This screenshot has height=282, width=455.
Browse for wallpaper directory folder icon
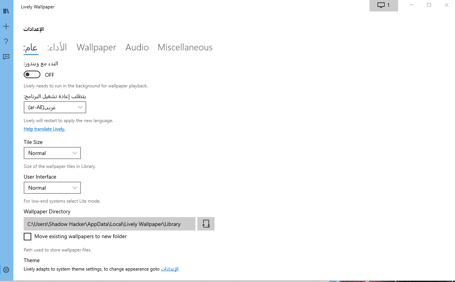(x=206, y=224)
